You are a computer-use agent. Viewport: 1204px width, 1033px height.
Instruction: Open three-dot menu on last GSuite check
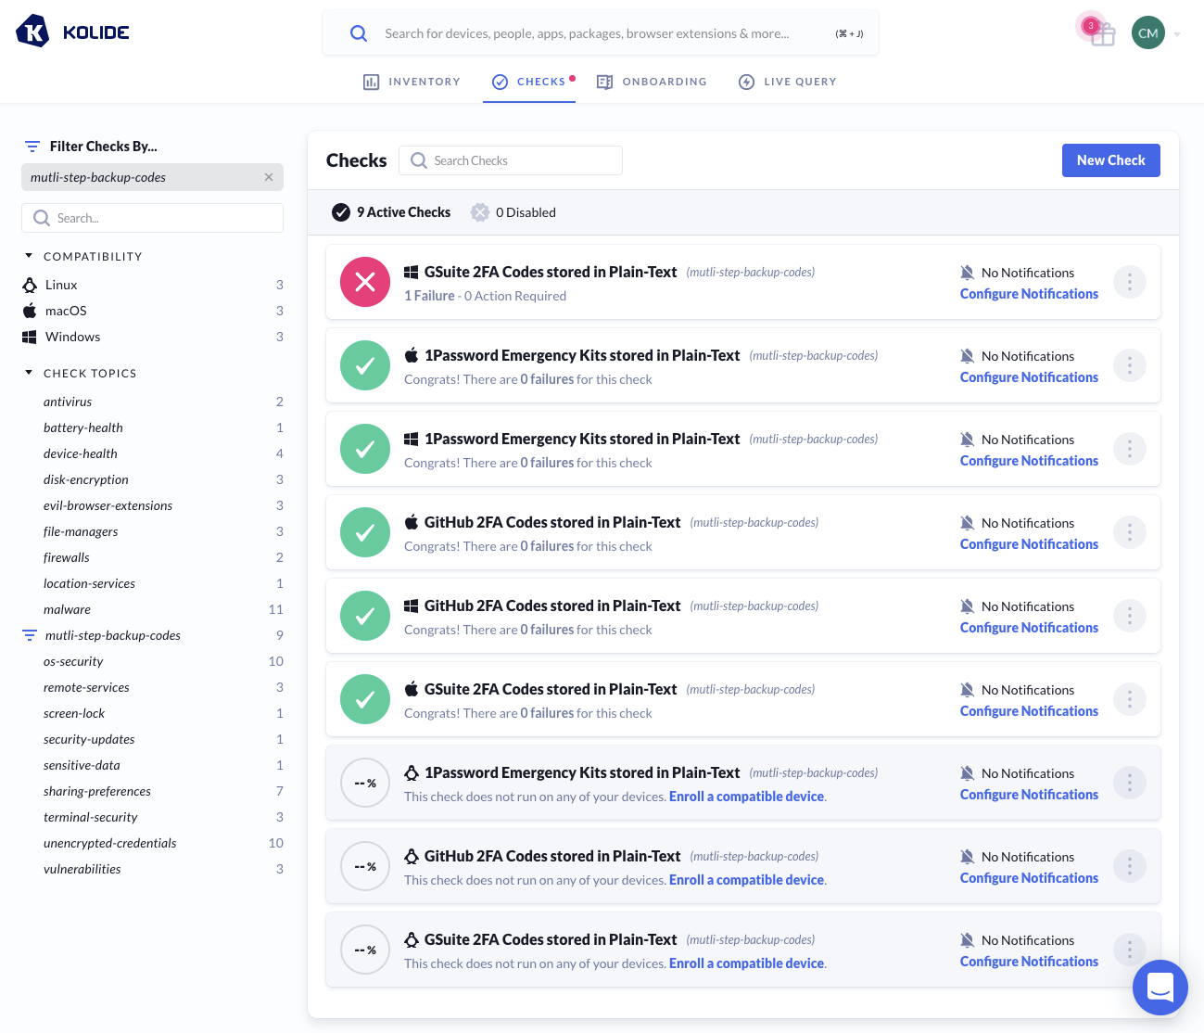coord(1129,950)
